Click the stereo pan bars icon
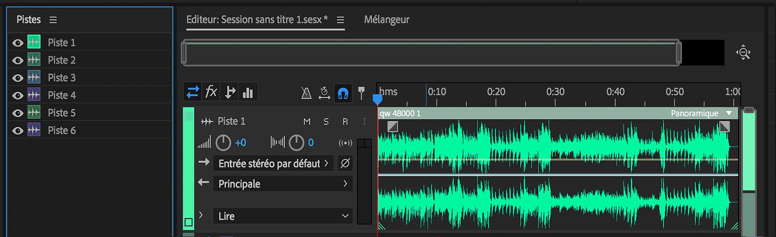 point(277,142)
